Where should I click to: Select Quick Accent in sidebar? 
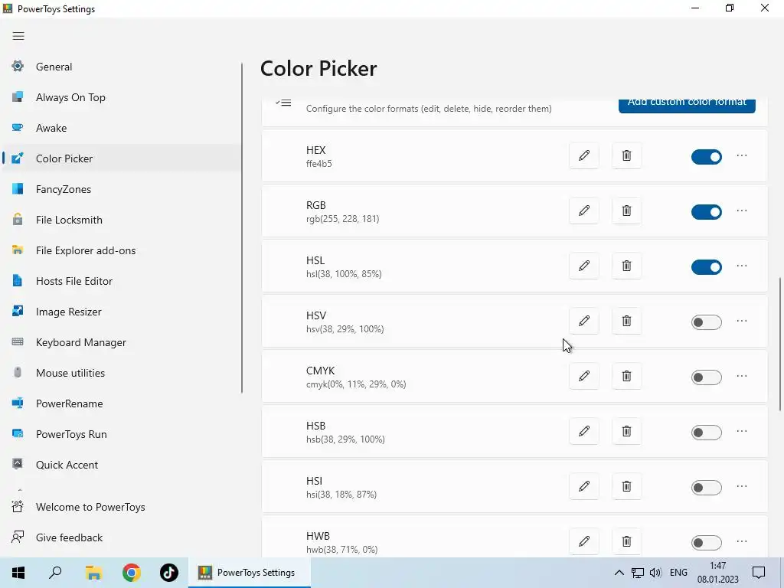coord(121,465)
